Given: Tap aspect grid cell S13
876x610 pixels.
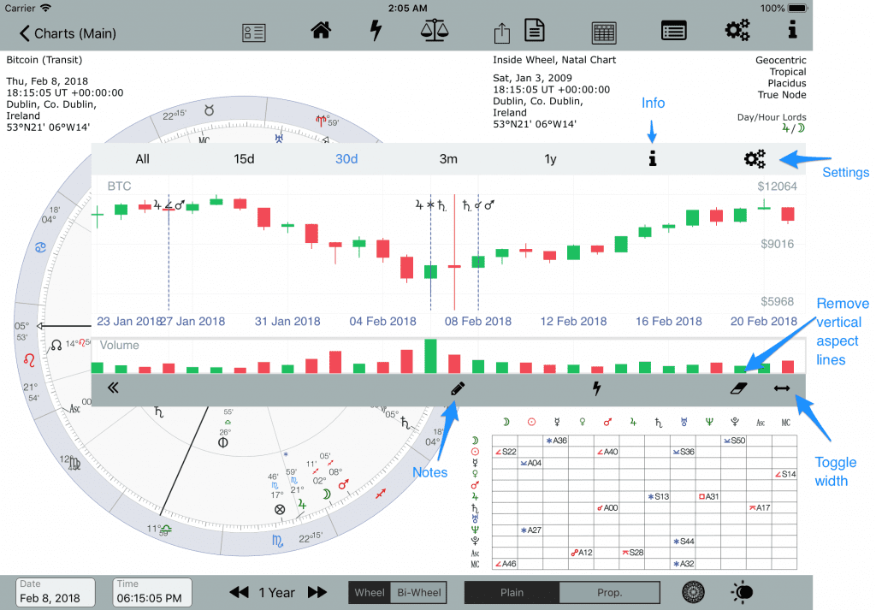Looking at the screenshot, I should [x=658, y=496].
